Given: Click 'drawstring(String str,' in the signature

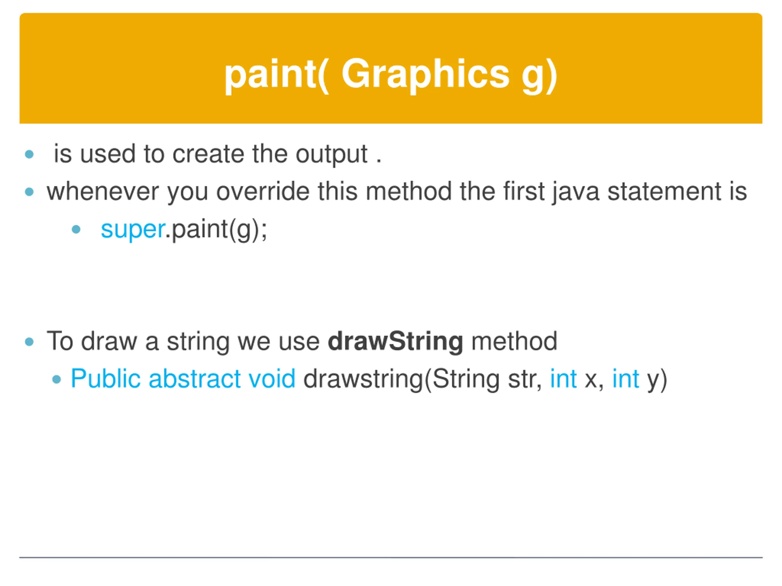Looking at the screenshot, I should [423, 380].
